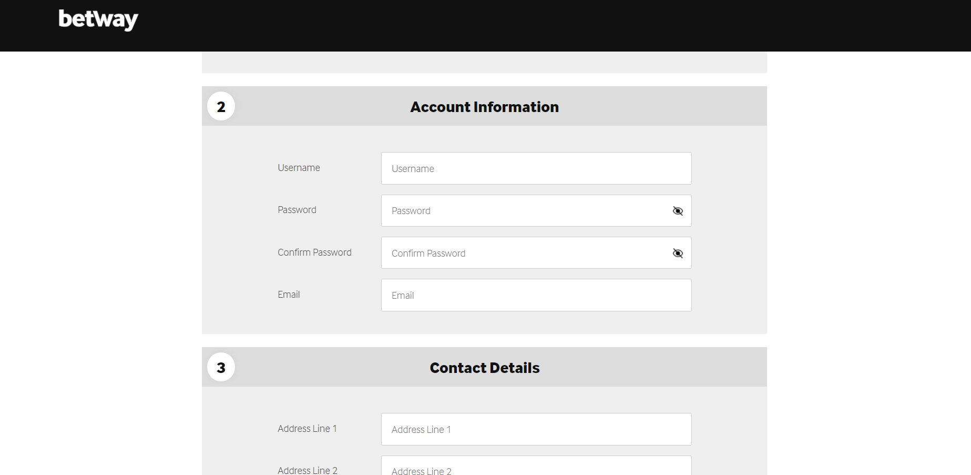The width and height of the screenshot is (971, 475).
Task: Show the Confirm Password text via eye icon
Action: tap(678, 253)
